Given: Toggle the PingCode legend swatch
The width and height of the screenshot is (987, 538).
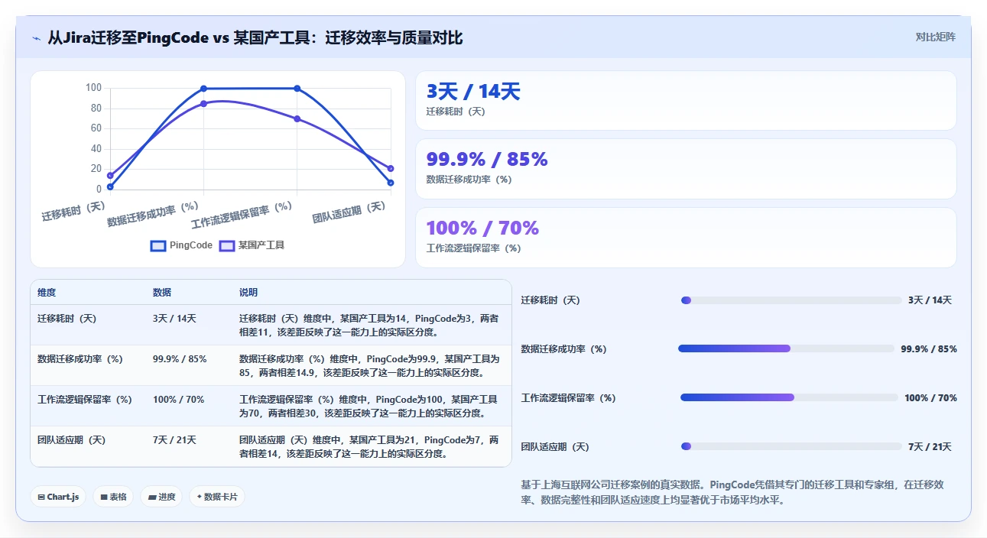Looking at the screenshot, I should pyautogui.click(x=158, y=246).
